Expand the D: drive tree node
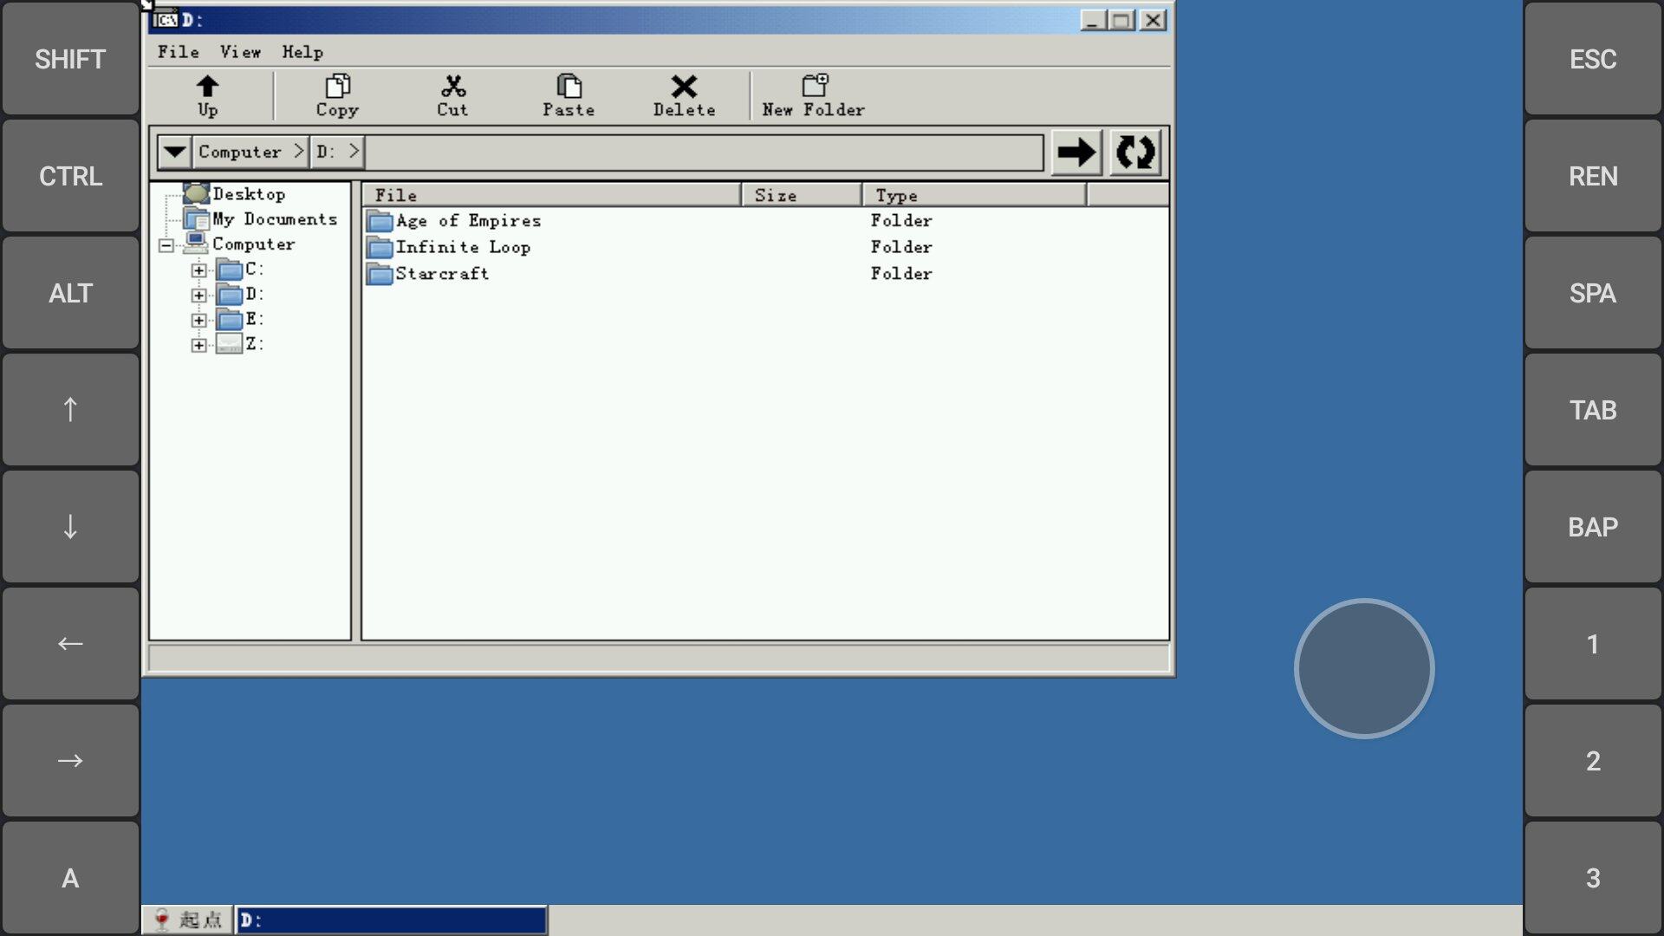Image resolution: width=1664 pixels, height=936 pixels. (198, 296)
